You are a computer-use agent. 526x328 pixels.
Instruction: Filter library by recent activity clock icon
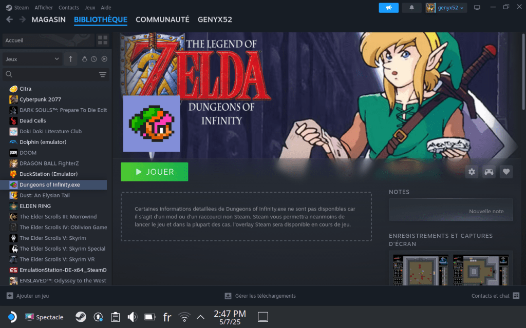click(x=94, y=59)
